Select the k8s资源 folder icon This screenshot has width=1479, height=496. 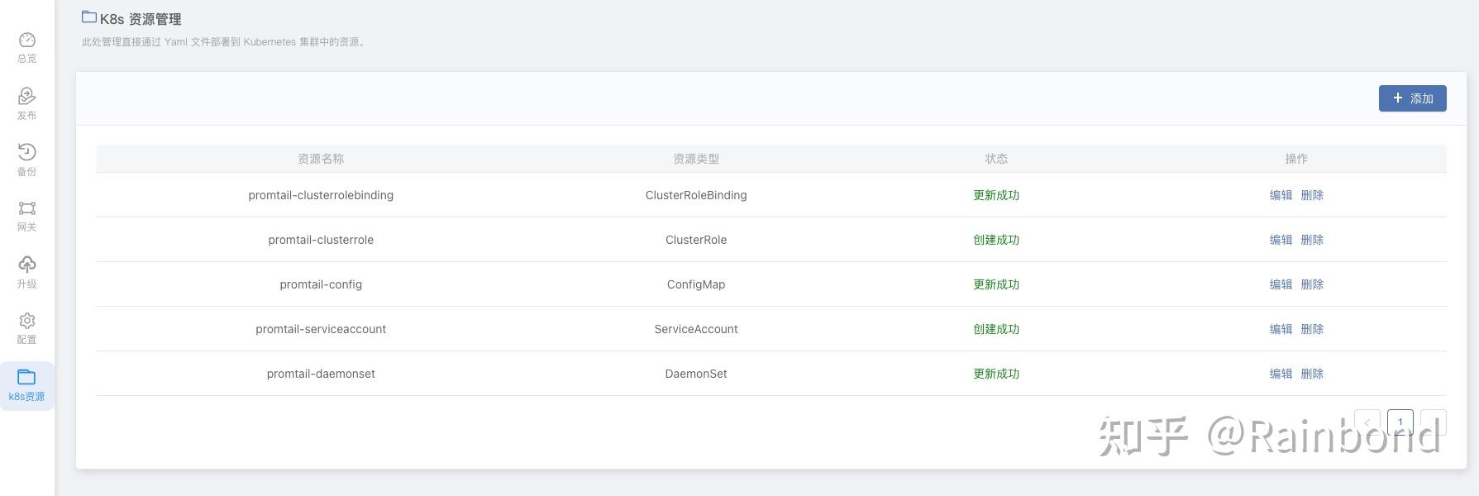pyautogui.click(x=27, y=378)
